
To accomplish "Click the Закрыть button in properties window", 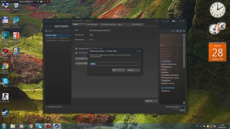I will (151, 101).
